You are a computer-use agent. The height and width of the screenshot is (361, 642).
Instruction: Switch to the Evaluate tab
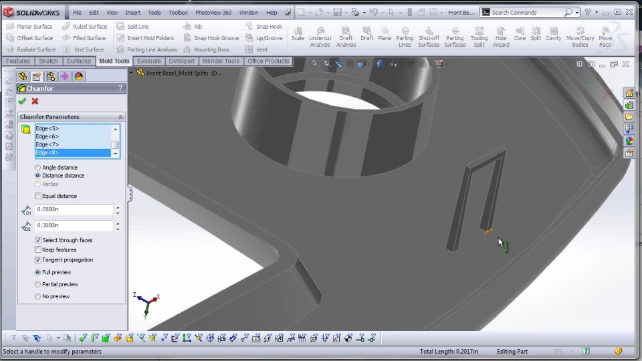(x=148, y=61)
